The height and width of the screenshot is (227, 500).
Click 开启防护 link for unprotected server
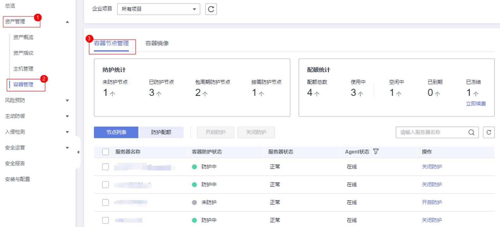432,202
